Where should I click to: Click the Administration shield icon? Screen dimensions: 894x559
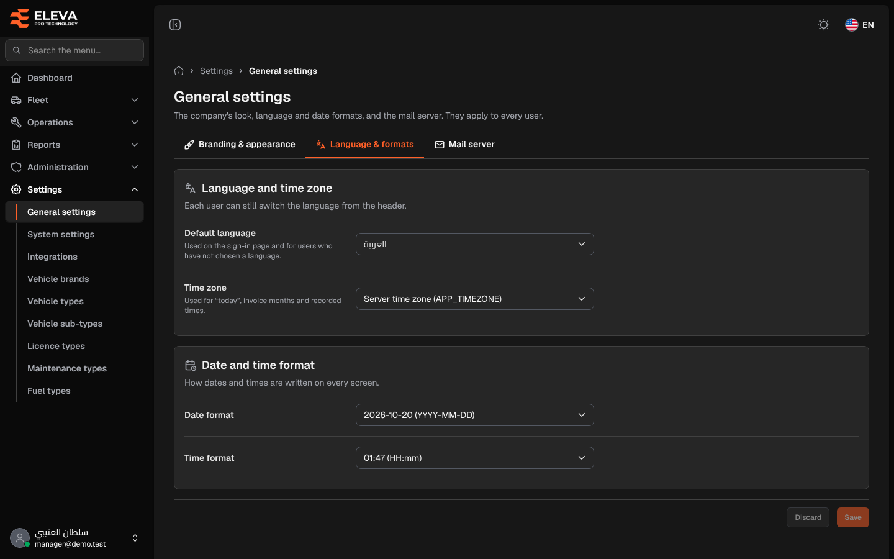tap(16, 167)
